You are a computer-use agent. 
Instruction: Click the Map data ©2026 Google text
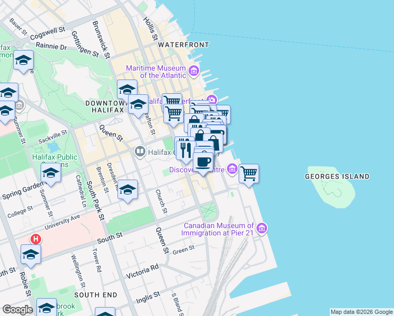coord(361,312)
